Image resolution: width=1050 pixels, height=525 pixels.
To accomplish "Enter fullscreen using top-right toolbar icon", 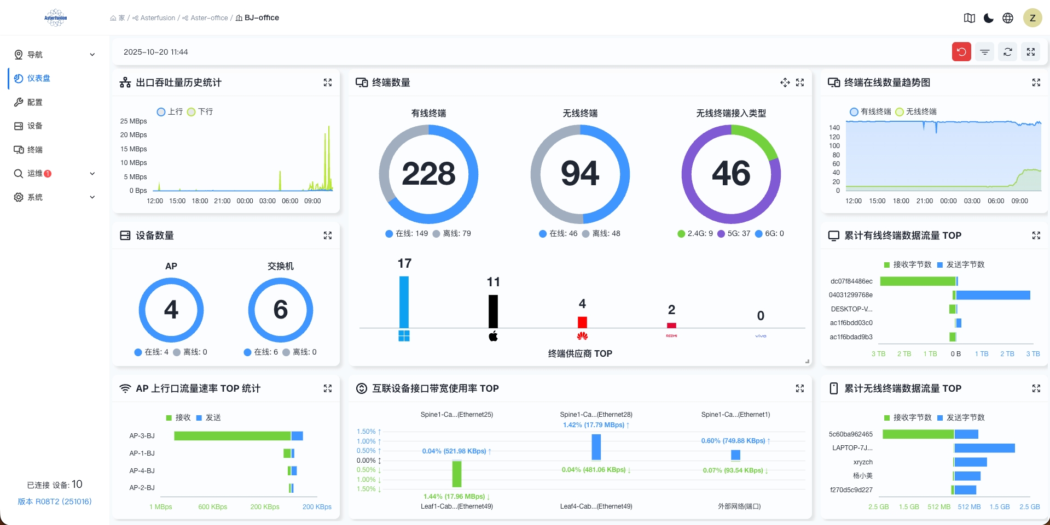I will coord(1030,52).
